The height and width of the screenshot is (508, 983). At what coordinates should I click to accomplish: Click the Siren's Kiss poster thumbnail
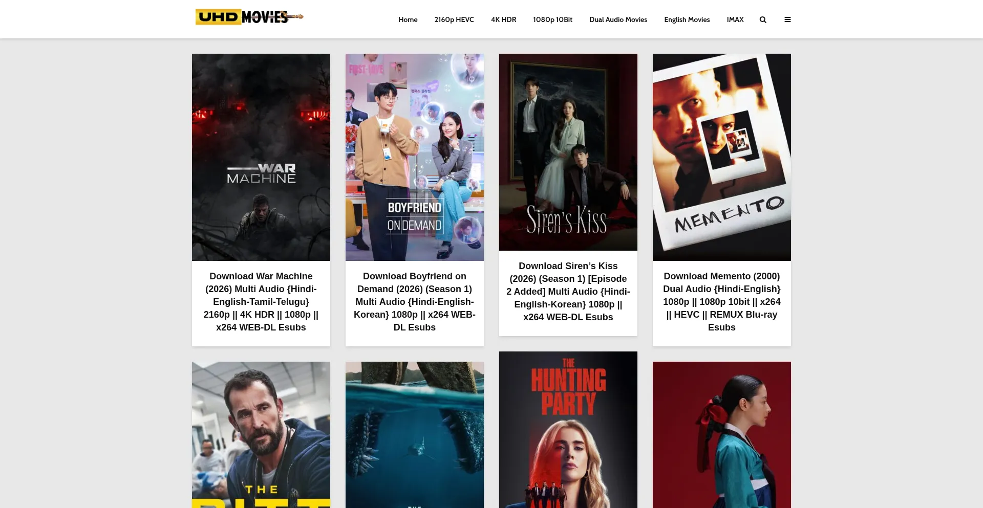(x=568, y=152)
